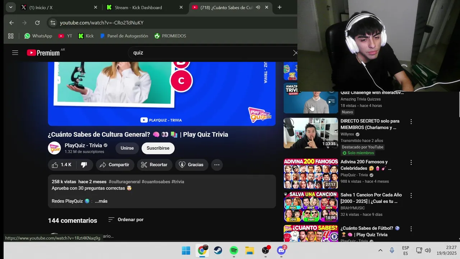Open a new browser tab

click(280, 7)
